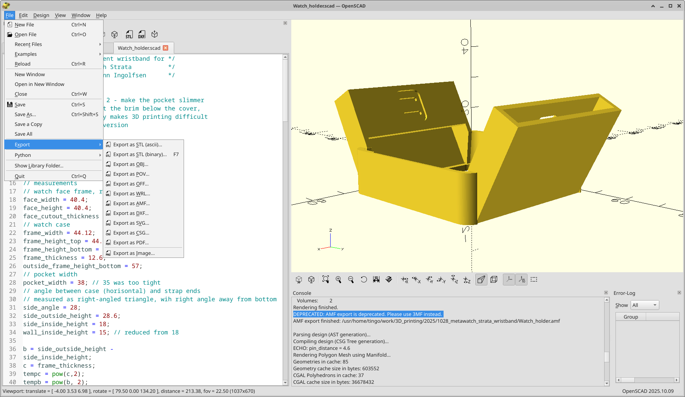Click the Zoom Out magnifier icon
This screenshot has width=685, height=397.
(351, 280)
